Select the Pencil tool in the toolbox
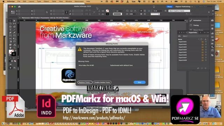 click(x=14, y=33)
